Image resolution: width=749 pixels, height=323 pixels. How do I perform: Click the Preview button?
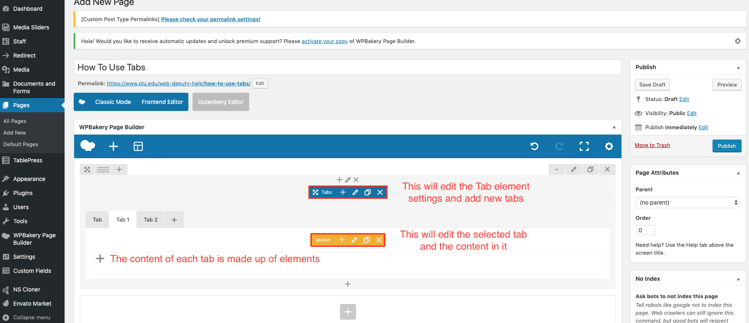point(727,84)
